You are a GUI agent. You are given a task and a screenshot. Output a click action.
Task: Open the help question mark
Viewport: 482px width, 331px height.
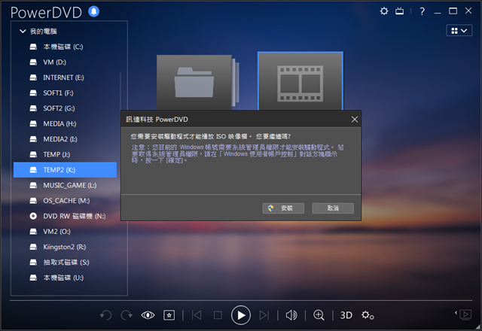pos(423,11)
